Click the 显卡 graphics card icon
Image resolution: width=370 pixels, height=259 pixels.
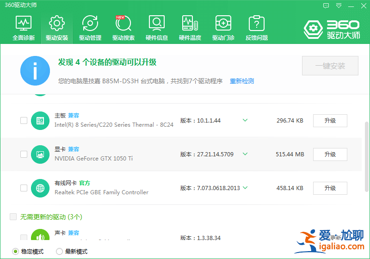click(x=40, y=154)
